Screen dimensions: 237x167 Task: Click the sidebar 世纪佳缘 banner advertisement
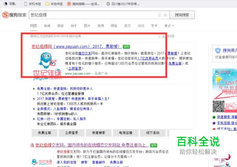coord(225,90)
